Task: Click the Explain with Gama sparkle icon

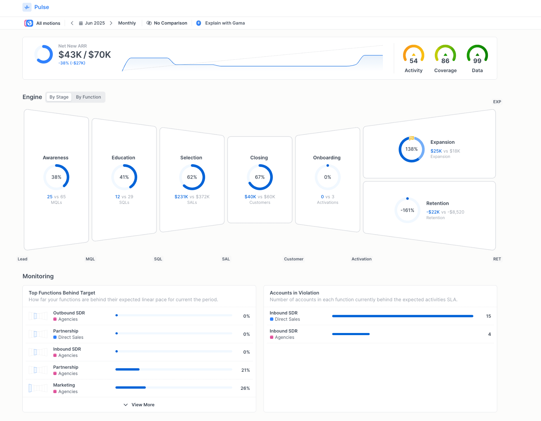Action: [x=198, y=23]
